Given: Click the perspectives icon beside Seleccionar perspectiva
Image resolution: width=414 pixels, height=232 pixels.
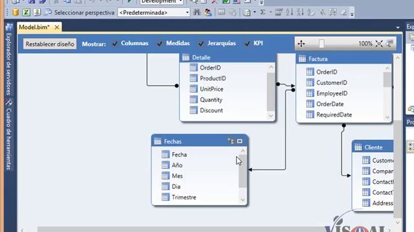Looking at the screenshot, I should [x=48, y=12].
